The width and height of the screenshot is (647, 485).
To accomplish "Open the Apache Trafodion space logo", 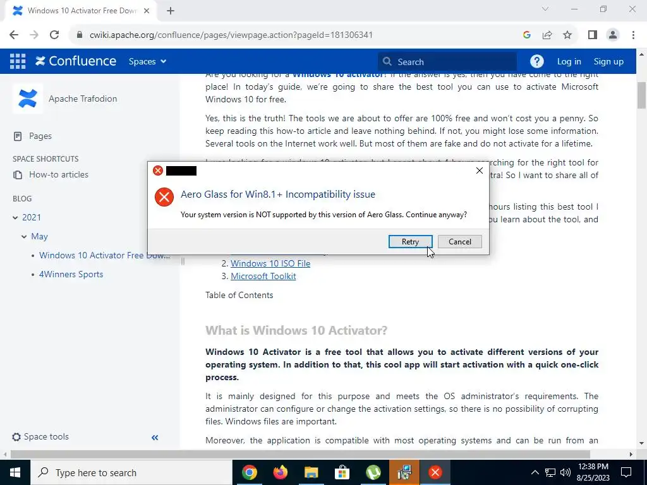I will point(28,99).
